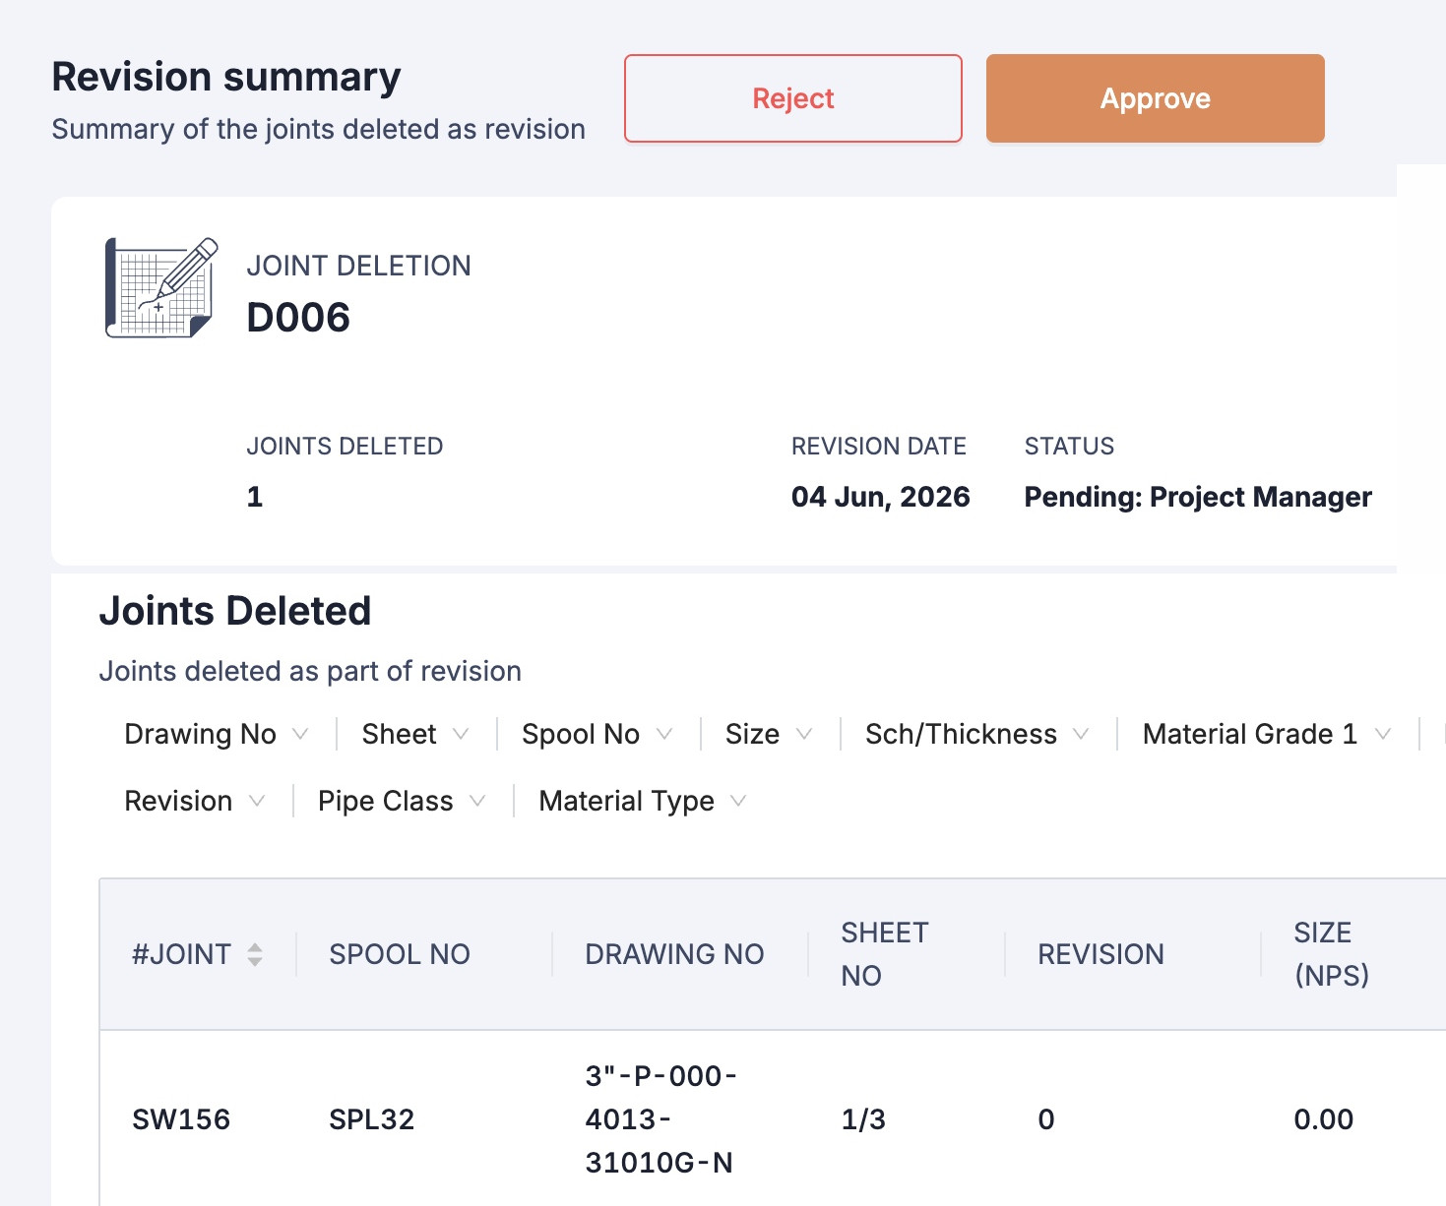Click the SPOOL NO column header

tap(400, 954)
